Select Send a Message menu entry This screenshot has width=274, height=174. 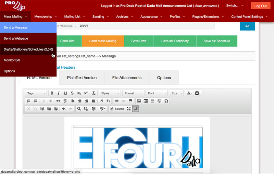coord(28,27)
